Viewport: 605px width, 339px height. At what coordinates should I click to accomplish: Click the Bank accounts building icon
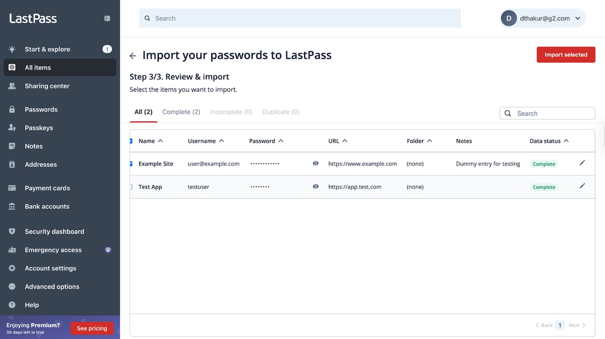click(x=12, y=206)
